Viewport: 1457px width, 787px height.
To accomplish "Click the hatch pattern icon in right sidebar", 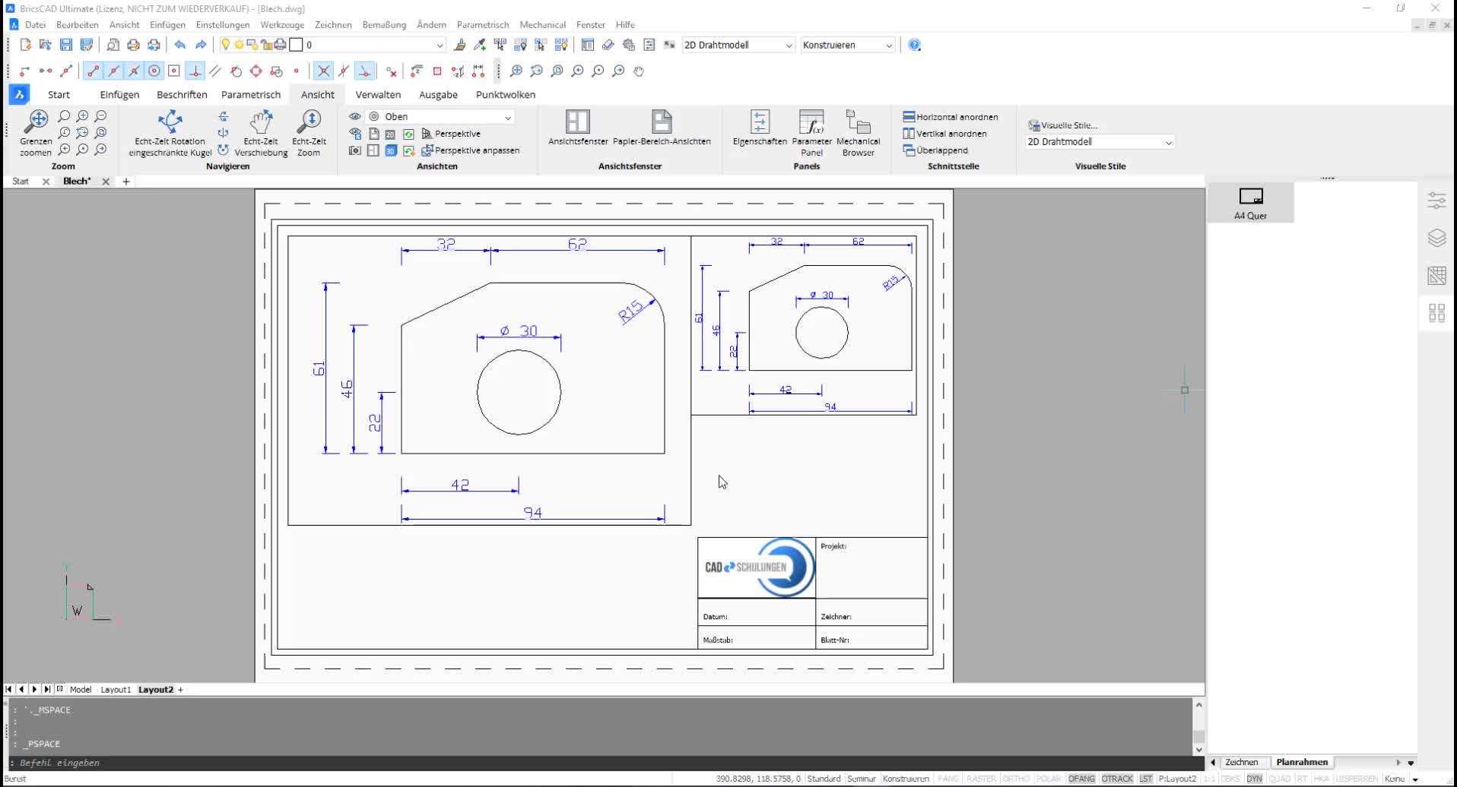I will click(1436, 275).
